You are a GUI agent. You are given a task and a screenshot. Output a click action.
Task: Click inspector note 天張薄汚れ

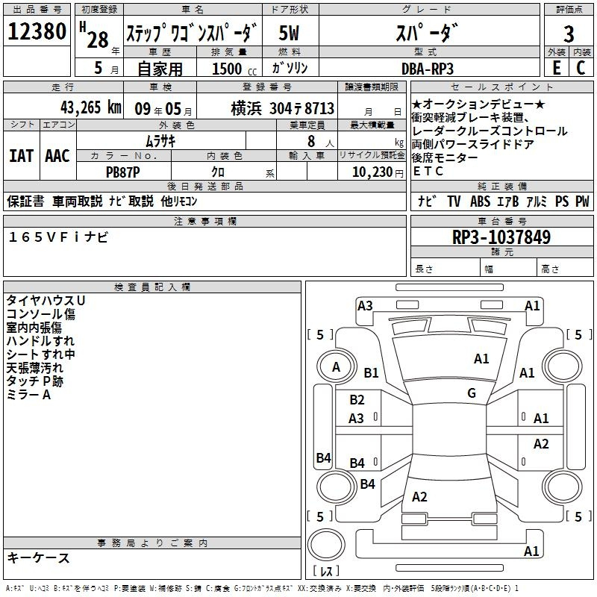click(x=34, y=368)
